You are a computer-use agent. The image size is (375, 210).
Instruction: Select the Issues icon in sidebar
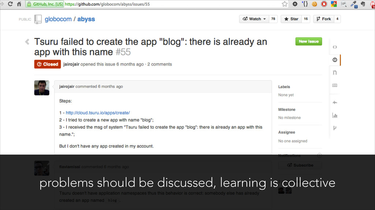(334, 60)
